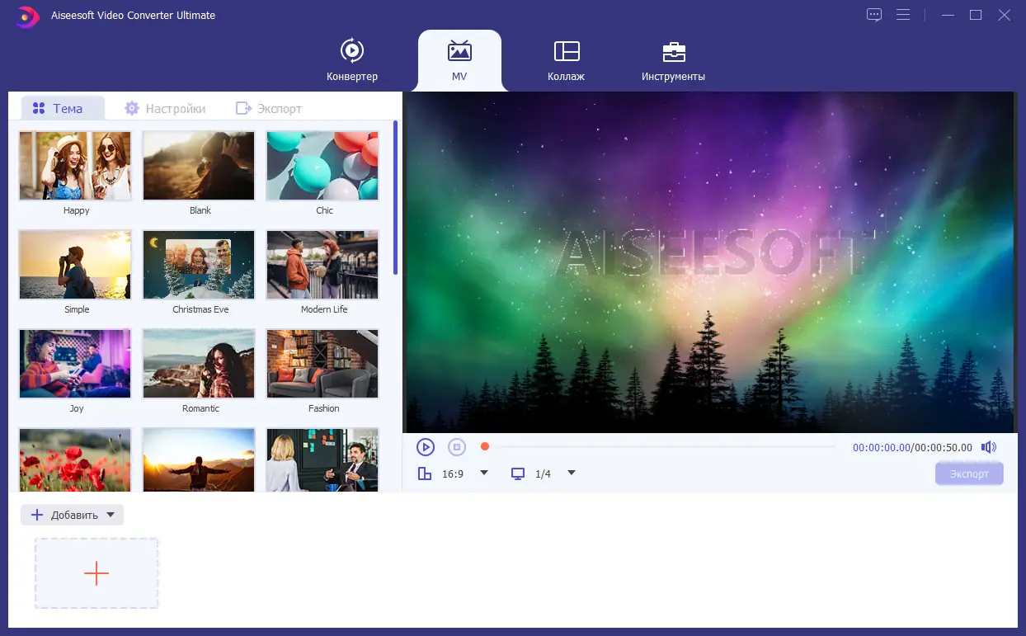Click the screen split icon next to 1/4
Image resolution: width=1026 pixels, height=636 pixels.
[x=519, y=473]
